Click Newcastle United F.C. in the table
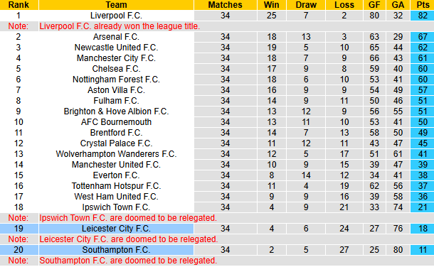This screenshot has width=434, height=267. pos(116,48)
